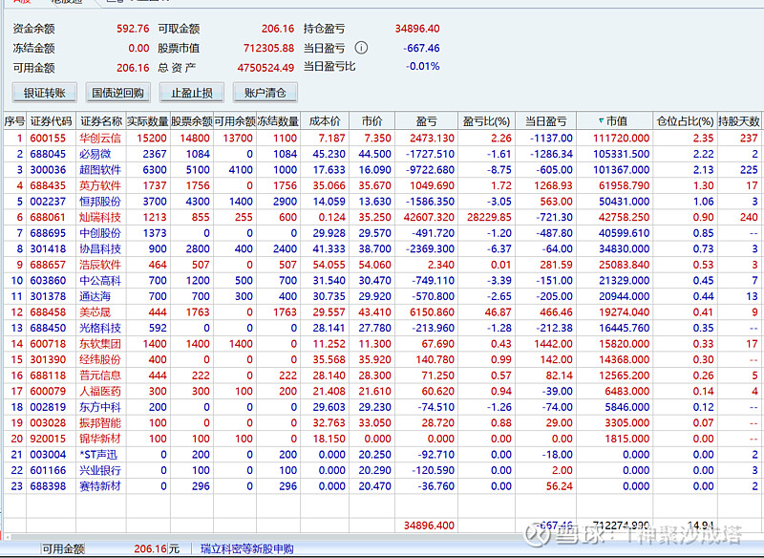Click the 序号 column header

point(14,120)
